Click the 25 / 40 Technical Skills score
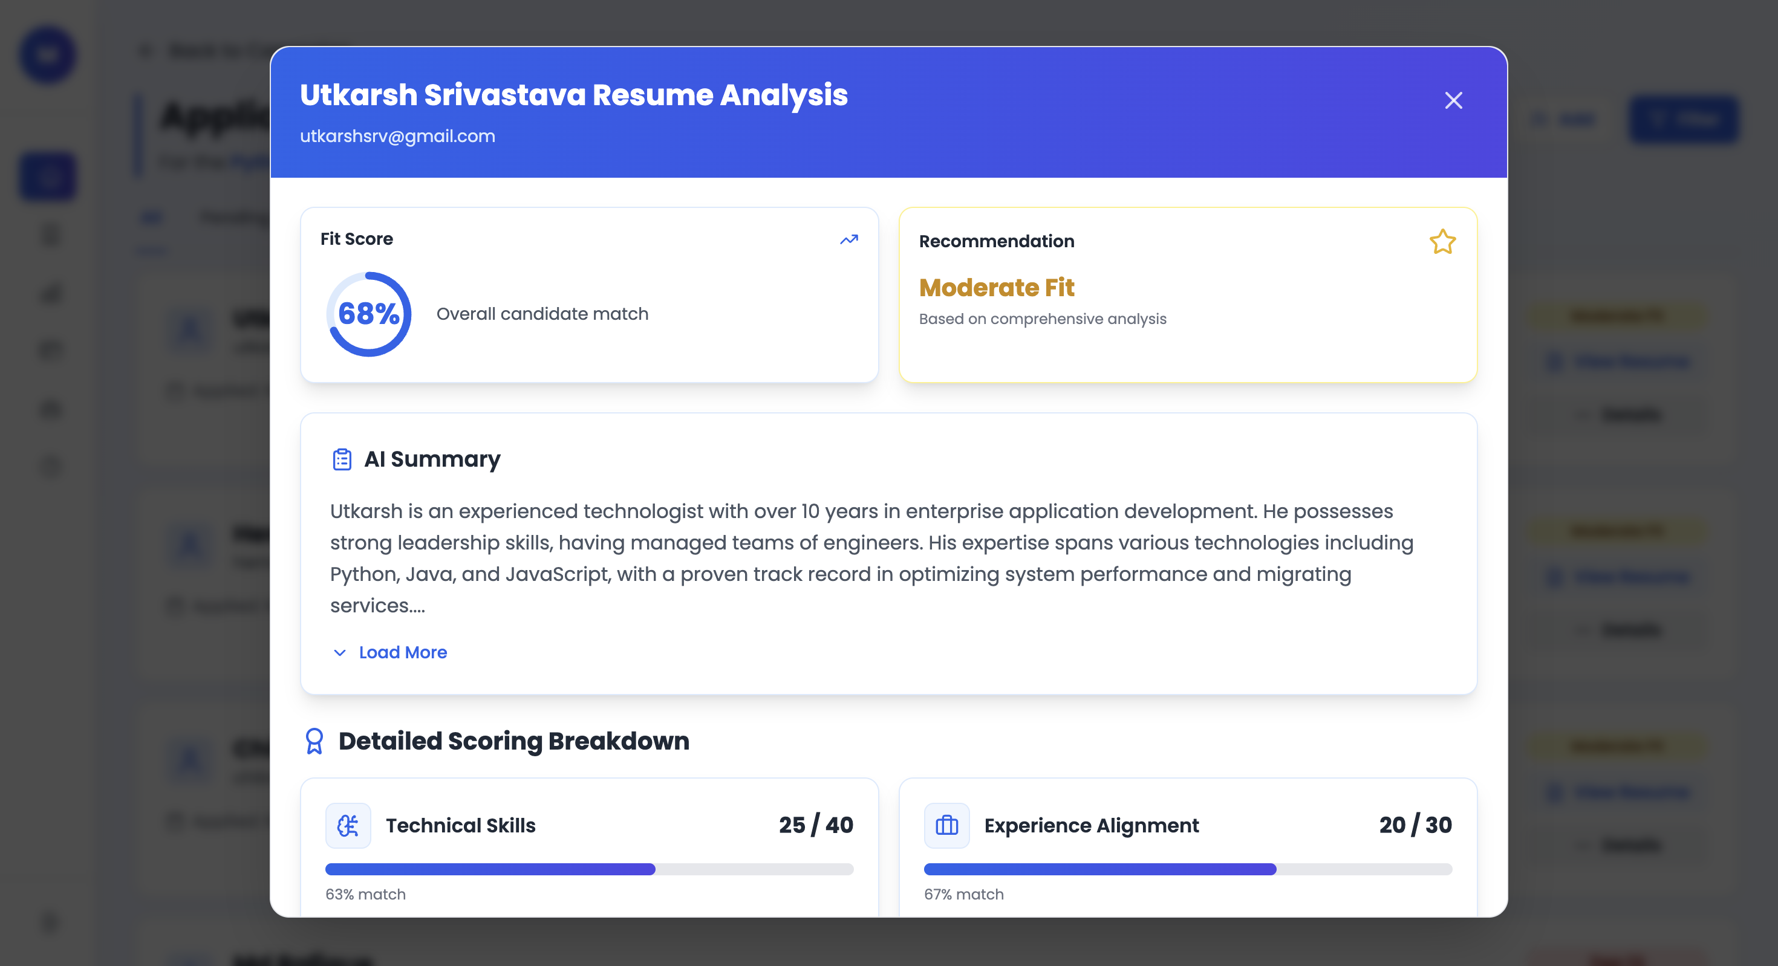The width and height of the screenshot is (1778, 966). tap(816, 825)
